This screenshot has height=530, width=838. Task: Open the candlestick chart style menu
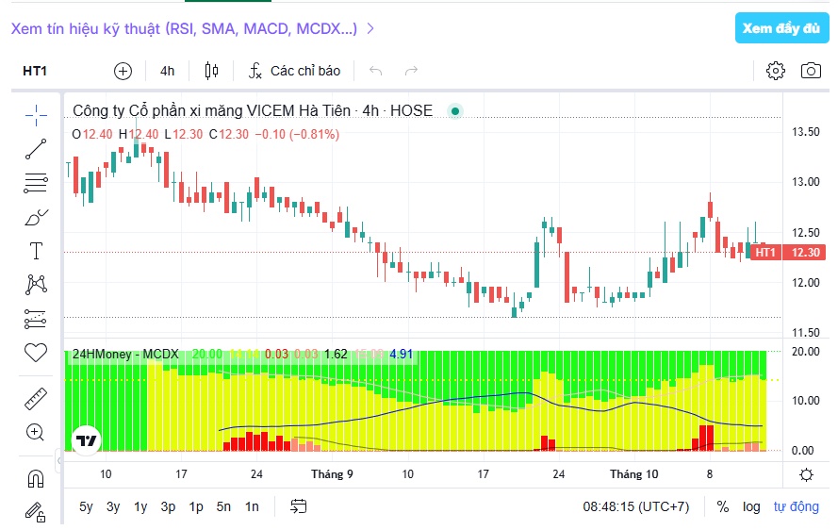point(212,71)
